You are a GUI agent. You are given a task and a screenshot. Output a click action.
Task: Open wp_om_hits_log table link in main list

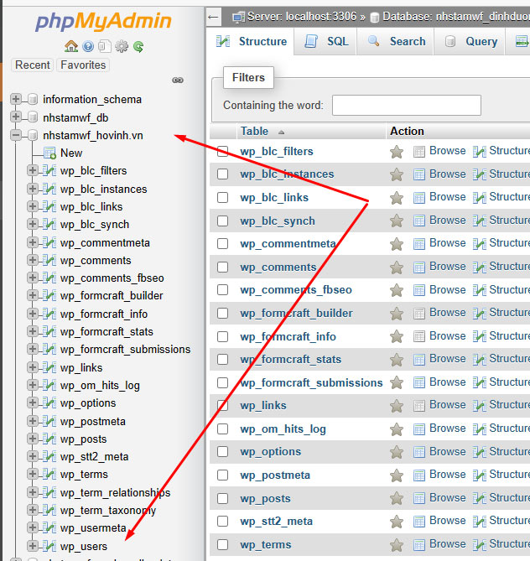(x=283, y=429)
